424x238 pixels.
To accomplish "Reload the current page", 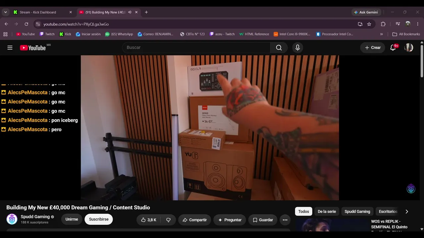I will click(x=26, y=24).
